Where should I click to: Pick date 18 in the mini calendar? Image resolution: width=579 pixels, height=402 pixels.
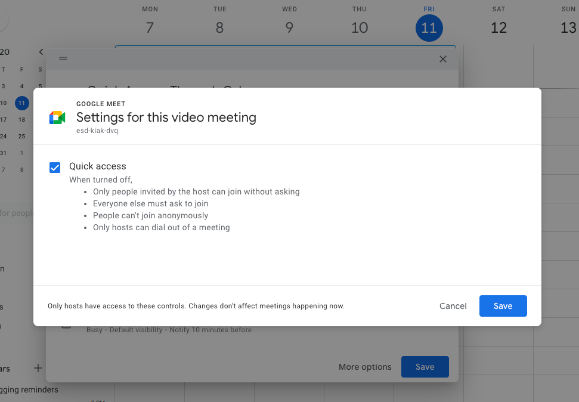tap(21, 119)
